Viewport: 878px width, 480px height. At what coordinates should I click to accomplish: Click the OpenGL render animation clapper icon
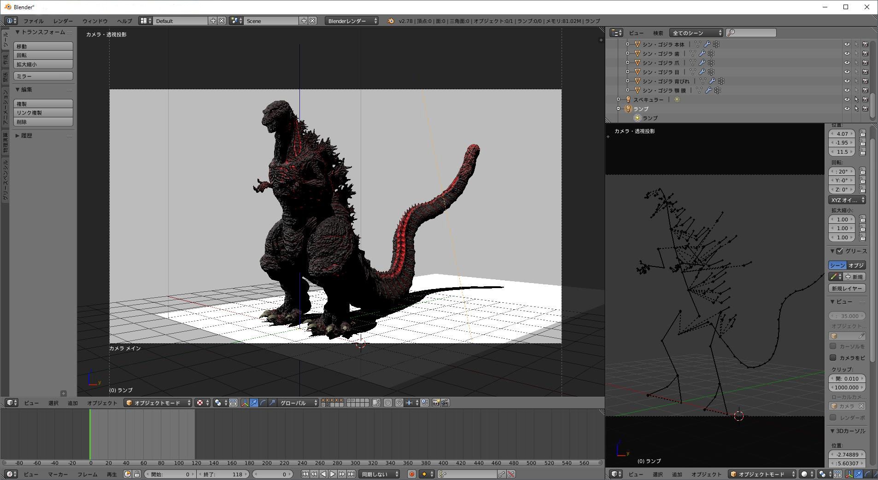click(445, 403)
